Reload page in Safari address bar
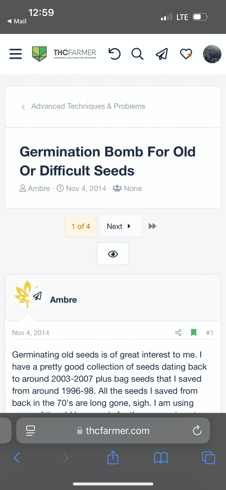 coord(197,430)
